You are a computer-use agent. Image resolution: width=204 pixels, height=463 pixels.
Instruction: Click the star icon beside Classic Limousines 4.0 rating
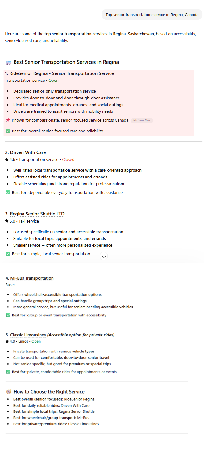[x=7, y=341]
